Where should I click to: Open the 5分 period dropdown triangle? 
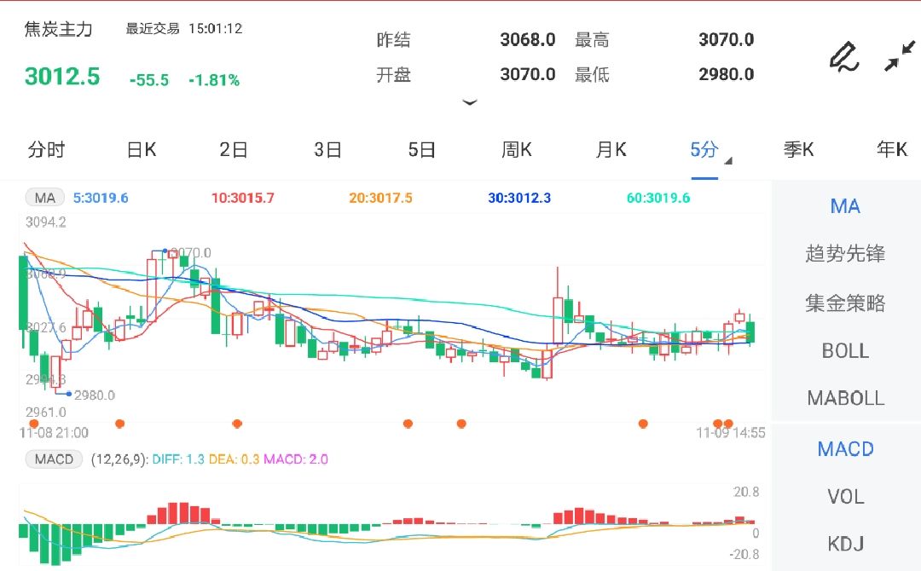pyautogui.click(x=728, y=161)
